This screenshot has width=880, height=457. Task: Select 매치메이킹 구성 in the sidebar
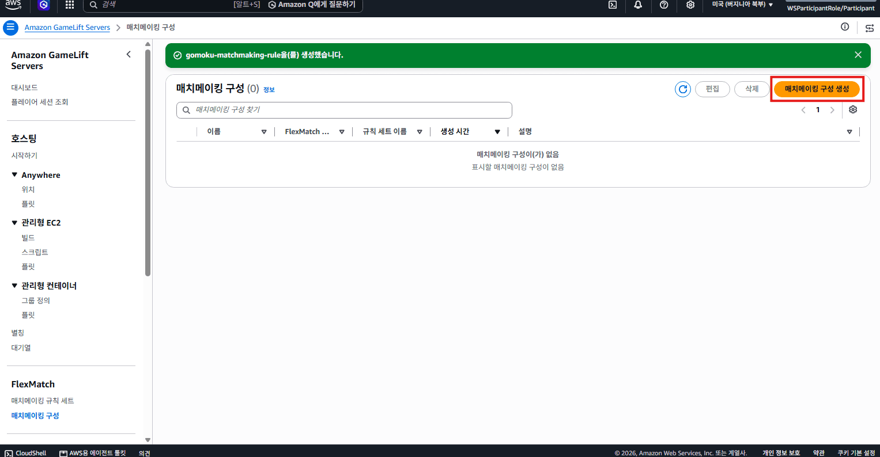pyautogui.click(x=35, y=416)
